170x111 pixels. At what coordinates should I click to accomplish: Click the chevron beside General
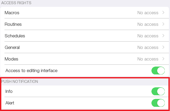(163, 47)
